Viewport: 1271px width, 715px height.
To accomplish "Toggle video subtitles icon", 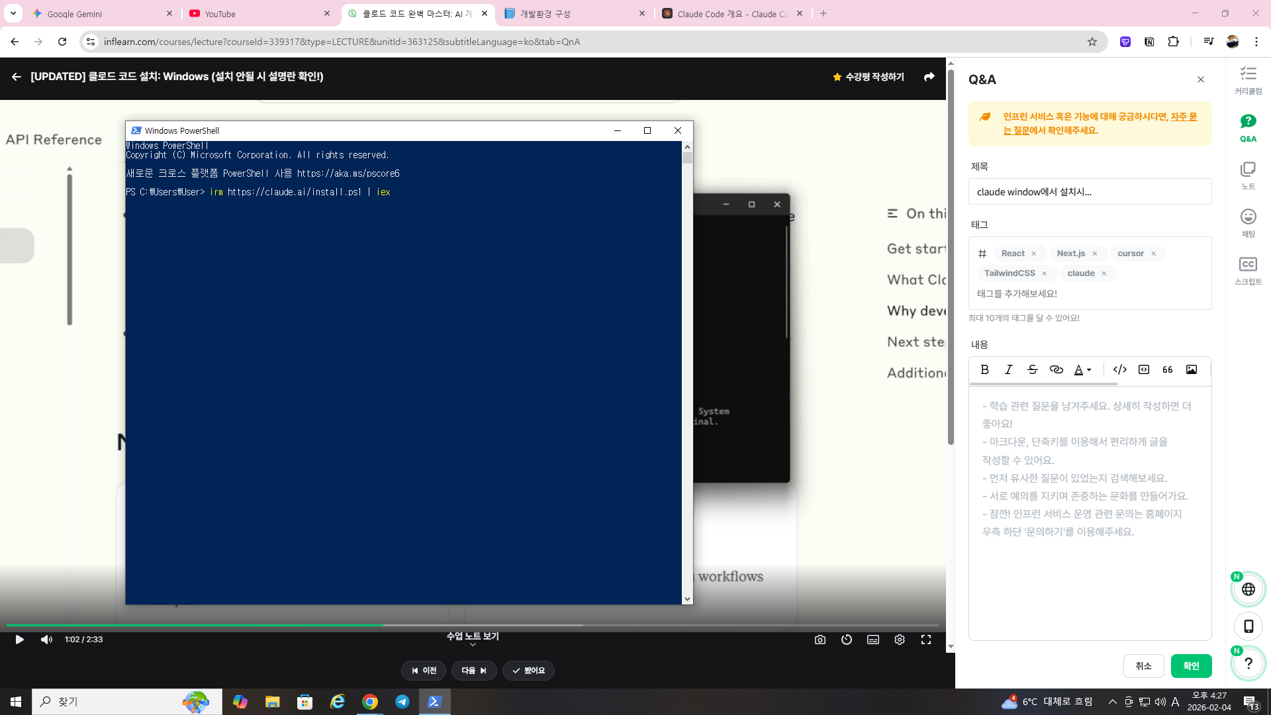I will tap(872, 640).
